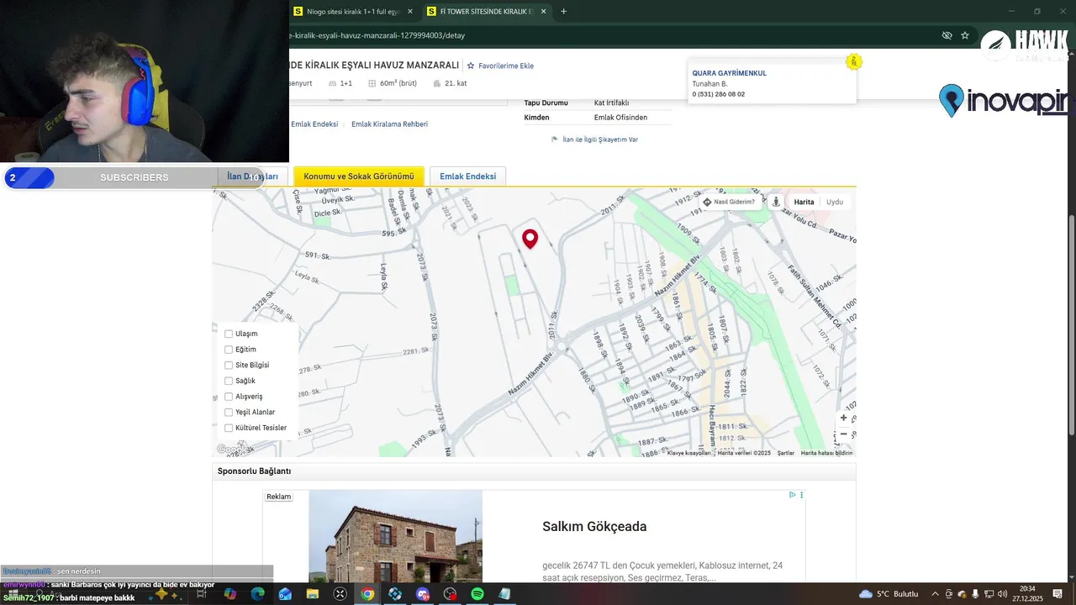Screen dimensions: 1076x605
Task: Show hidden tray icons chevron
Action: pyautogui.click(x=935, y=594)
